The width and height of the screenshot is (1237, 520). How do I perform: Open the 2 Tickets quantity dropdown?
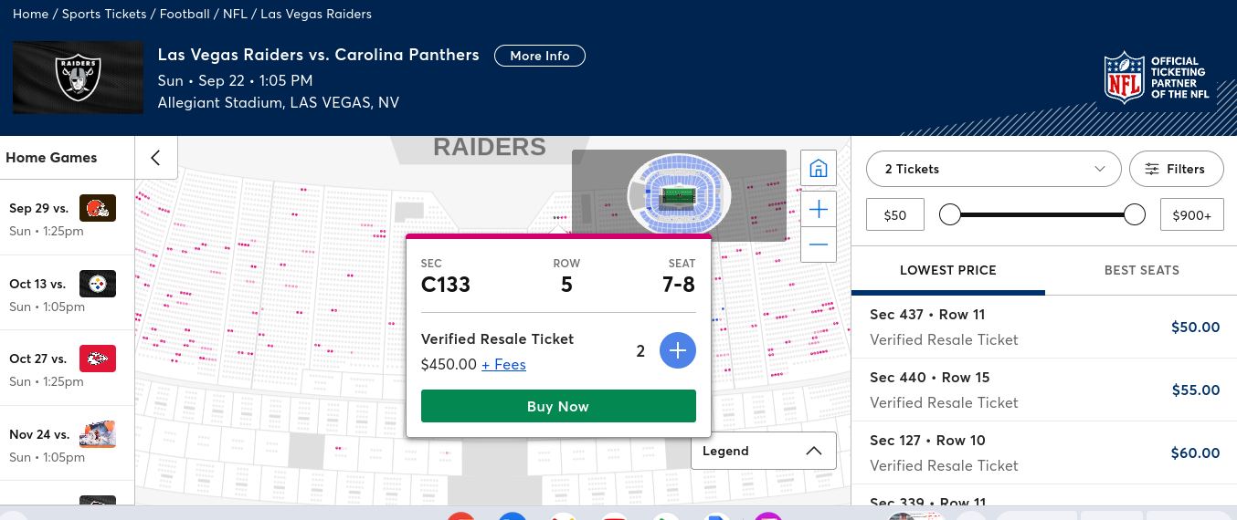click(x=994, y=169)
